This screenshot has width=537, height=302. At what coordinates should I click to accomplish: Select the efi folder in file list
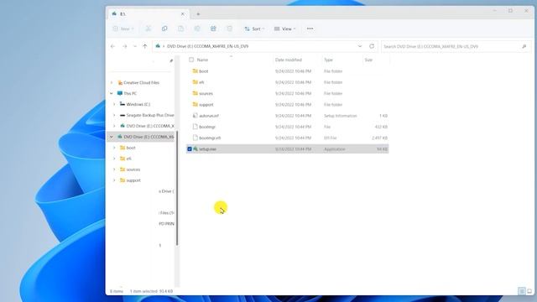tap(201, 82)
